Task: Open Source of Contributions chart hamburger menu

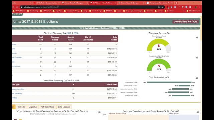Action: pos(198,112)
